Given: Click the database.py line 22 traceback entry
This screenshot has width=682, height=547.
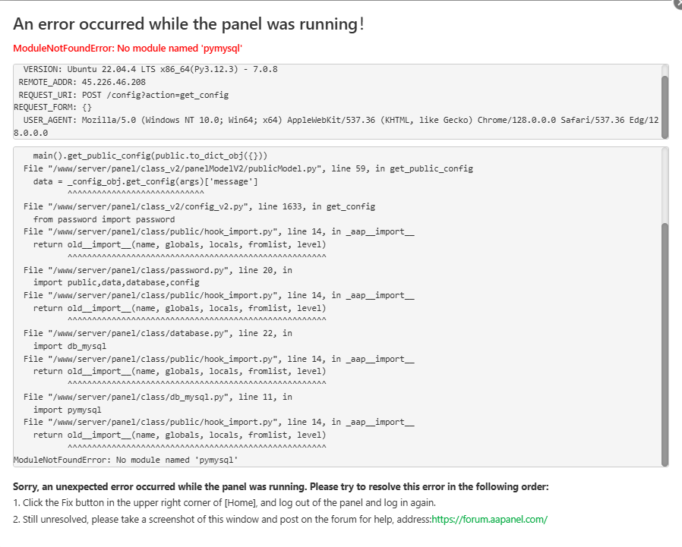Looking at the screenshot, I should click(x=158, y=333).
